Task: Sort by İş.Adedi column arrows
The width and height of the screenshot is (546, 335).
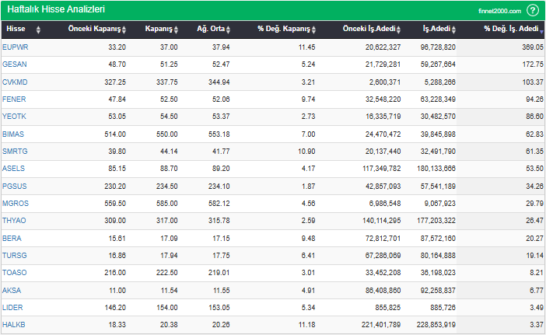Action: tap(453, 30)
